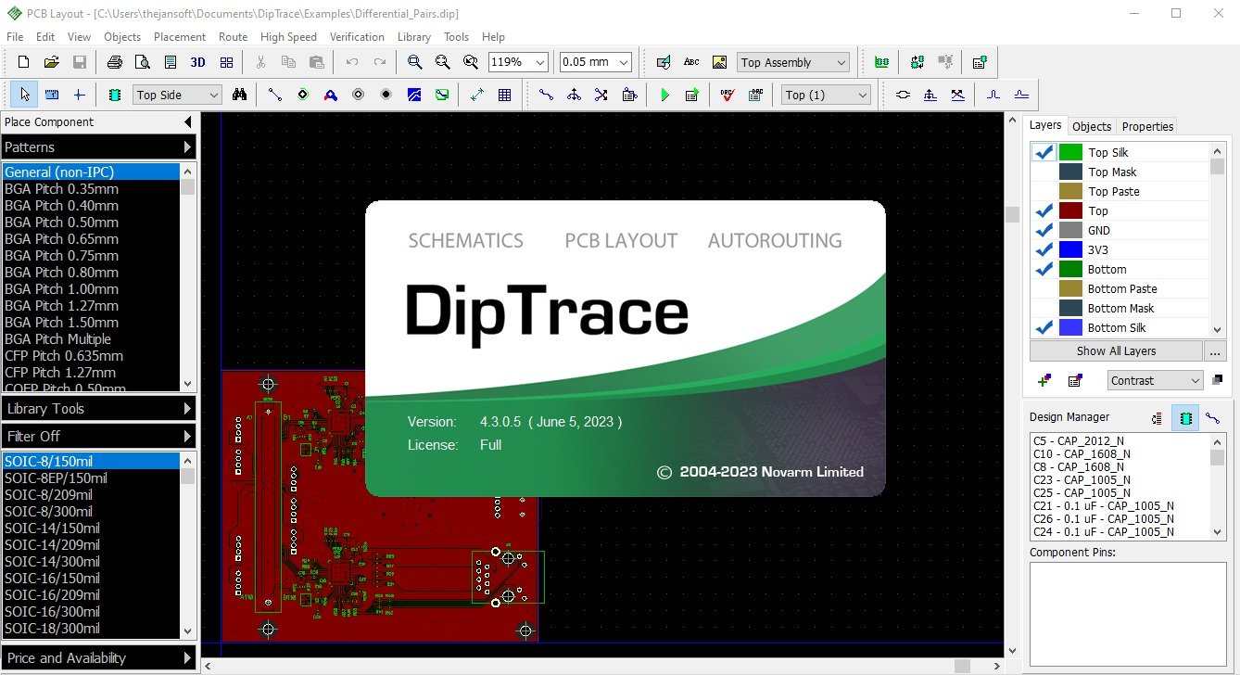Open the Route menu
This screenshot has height=675, width=1240.
pos(233,37)
